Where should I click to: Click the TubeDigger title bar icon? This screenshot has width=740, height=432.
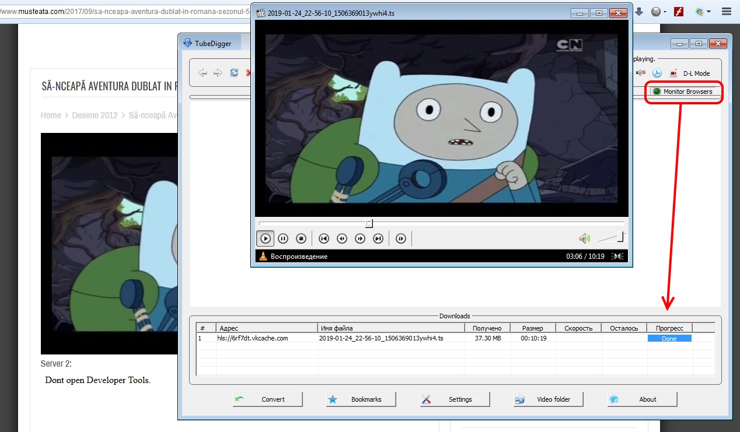click(187, 43)
